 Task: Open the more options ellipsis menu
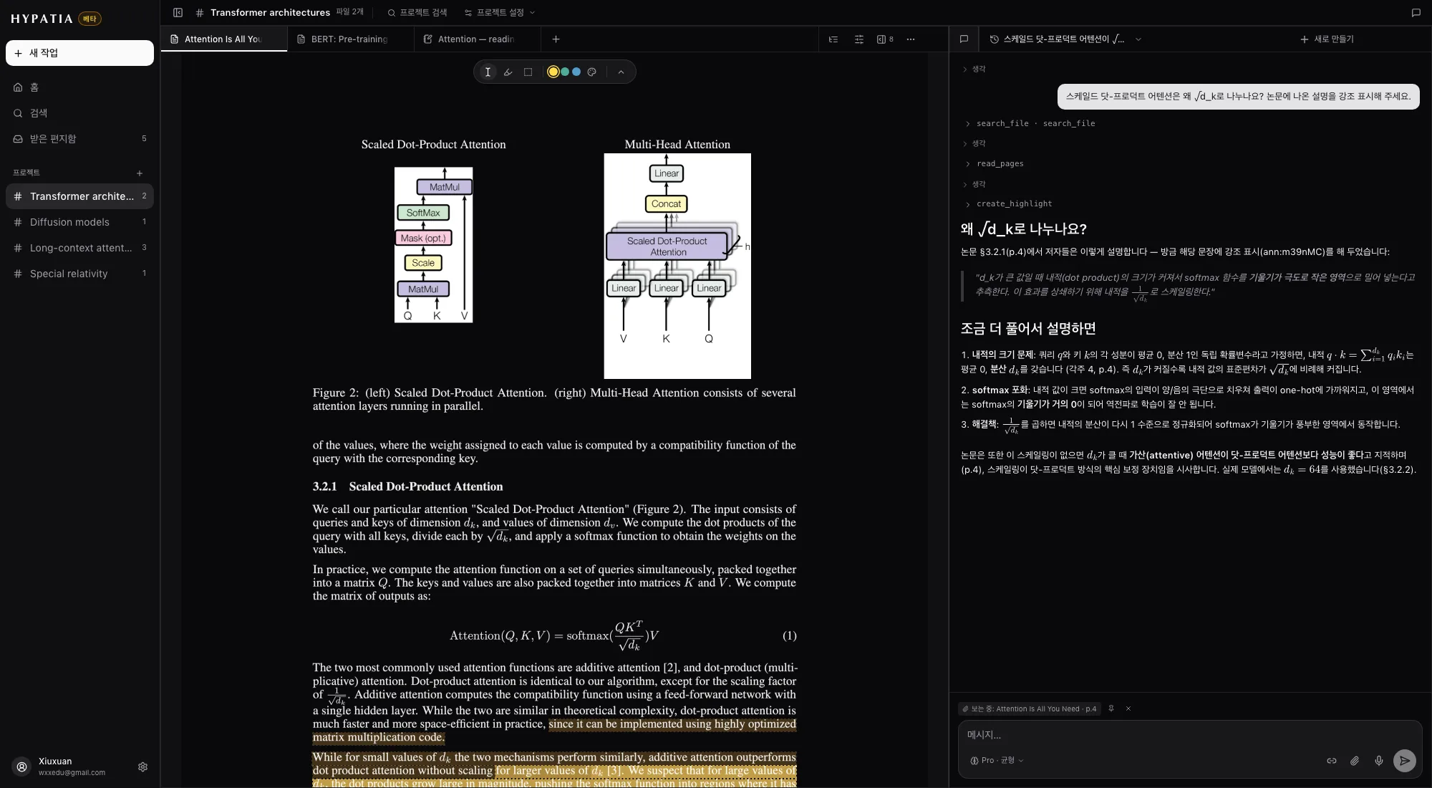[911, 39]
